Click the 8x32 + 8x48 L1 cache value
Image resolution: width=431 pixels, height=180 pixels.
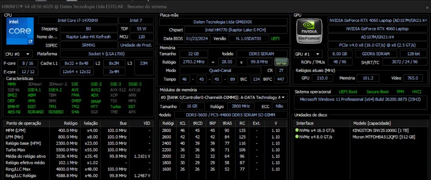(77, 63)
